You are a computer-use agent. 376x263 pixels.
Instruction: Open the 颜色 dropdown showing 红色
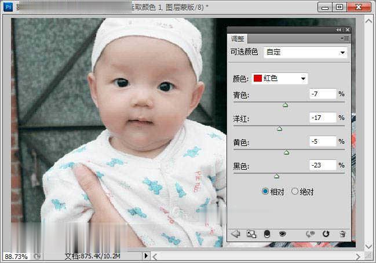(279, 78)
